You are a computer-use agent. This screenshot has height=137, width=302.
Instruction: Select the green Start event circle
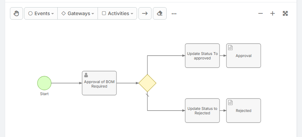(x=44, y=83)
